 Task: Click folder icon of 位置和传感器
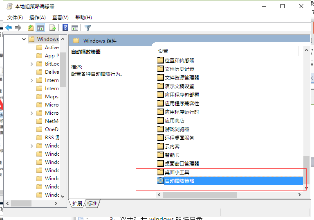point(160,60)
